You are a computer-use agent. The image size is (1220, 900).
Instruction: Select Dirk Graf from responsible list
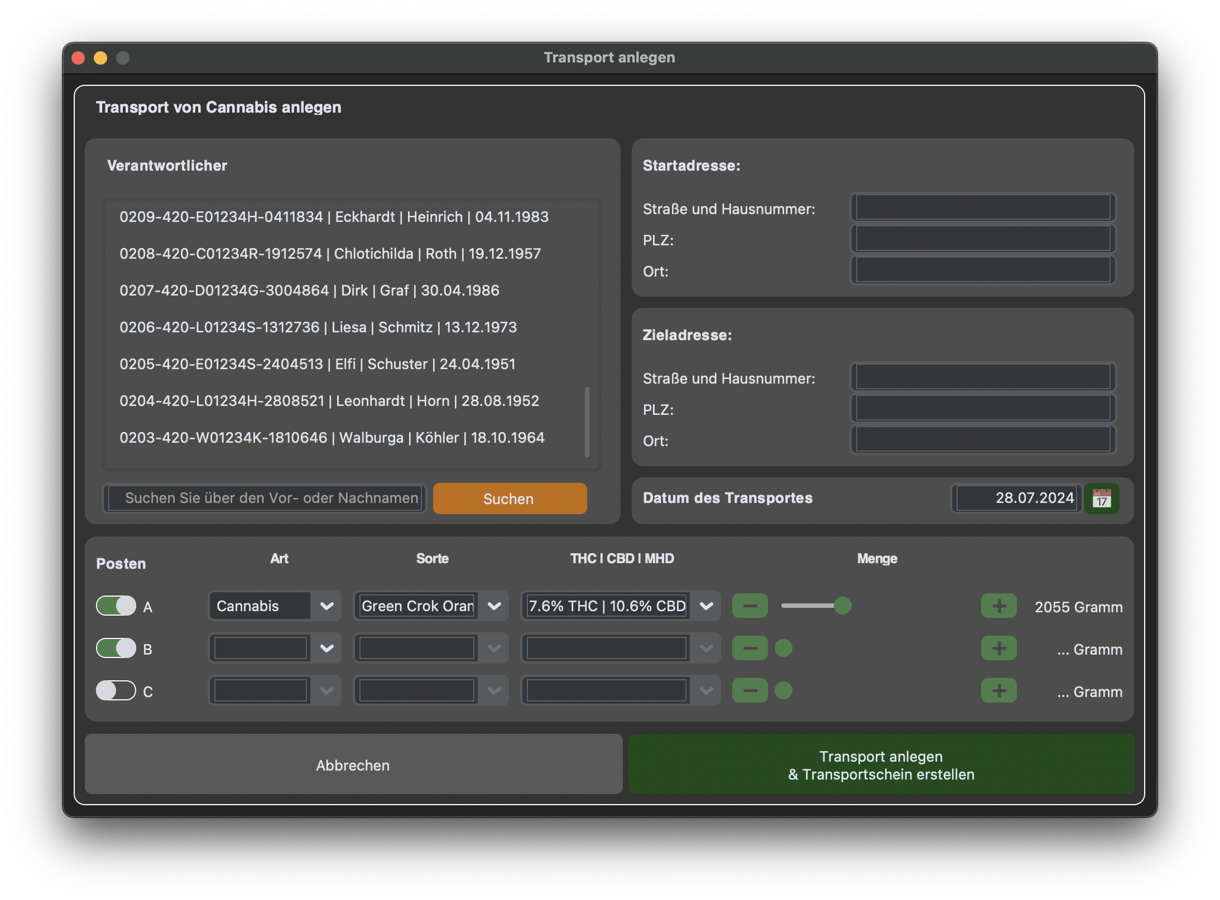(x=309, y=291)
